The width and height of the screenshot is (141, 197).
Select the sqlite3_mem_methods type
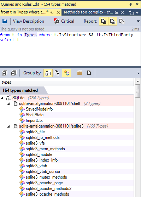(45, 149)
